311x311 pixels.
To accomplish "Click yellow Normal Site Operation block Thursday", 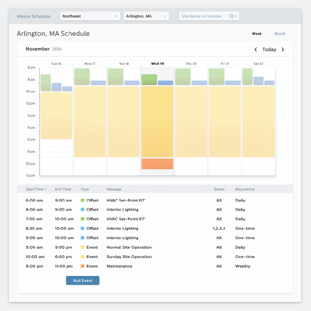I will [x=191, y=122].
